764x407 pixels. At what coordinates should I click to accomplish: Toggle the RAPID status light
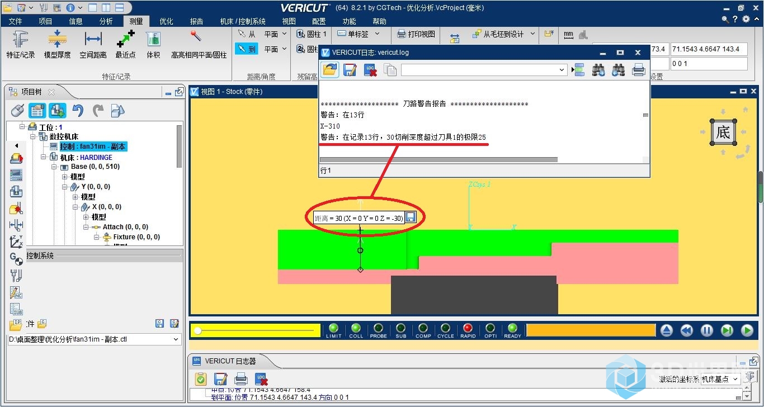point(468,330)
